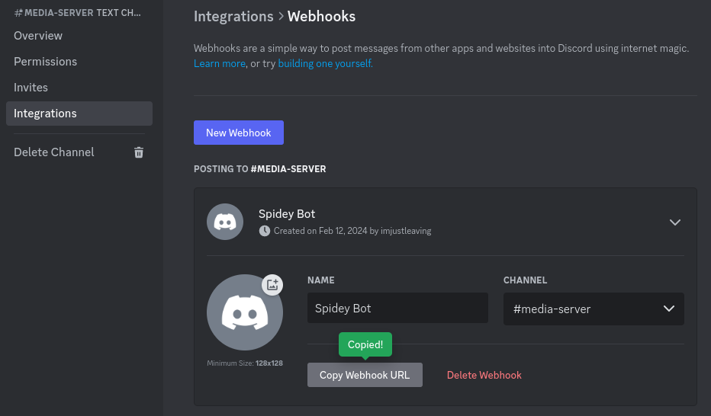The image size is (711, 416).
Task: Follow the building one yourself link
Action: 325,63
